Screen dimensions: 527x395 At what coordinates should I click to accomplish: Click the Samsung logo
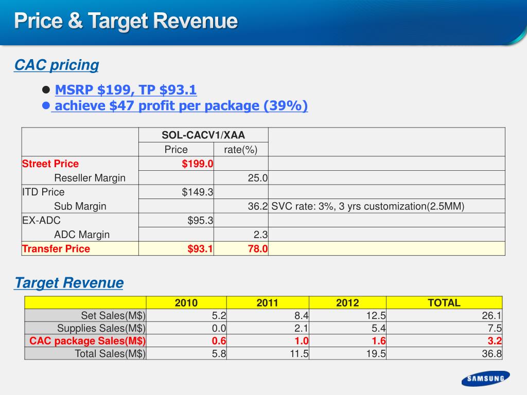(486, 379)
